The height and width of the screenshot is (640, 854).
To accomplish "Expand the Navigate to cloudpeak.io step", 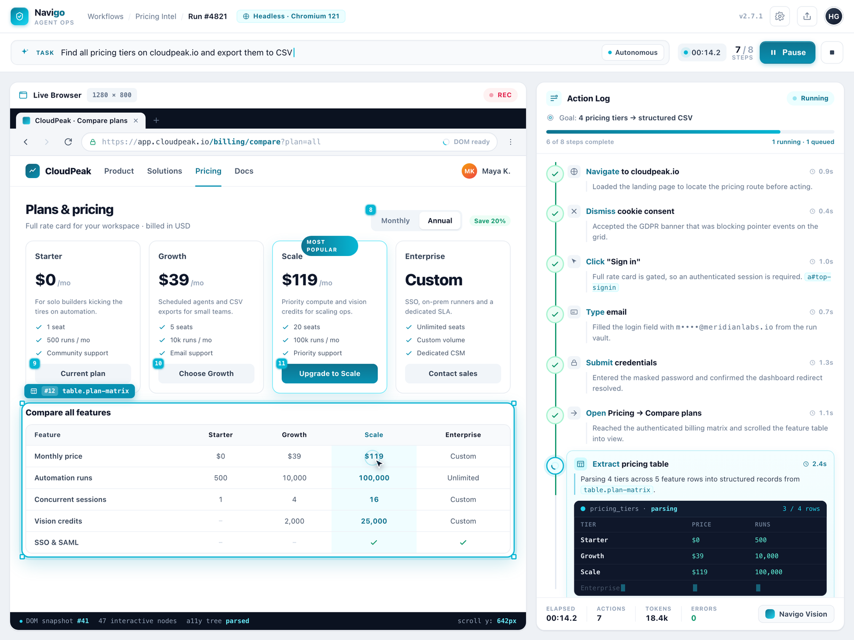I will (700, 179).
